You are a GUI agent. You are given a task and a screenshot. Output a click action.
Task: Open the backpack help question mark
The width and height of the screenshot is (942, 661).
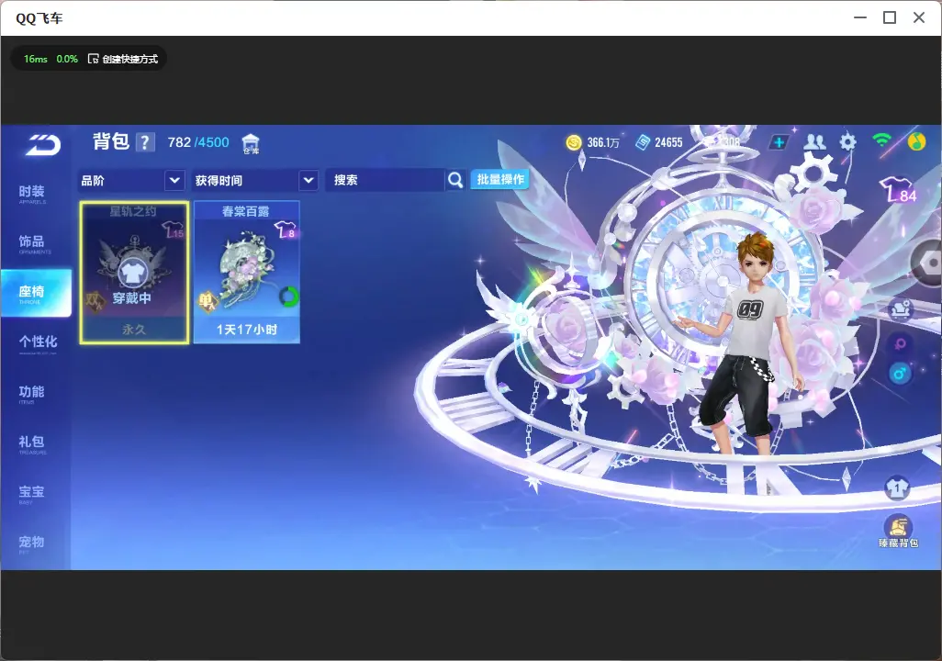145,142
